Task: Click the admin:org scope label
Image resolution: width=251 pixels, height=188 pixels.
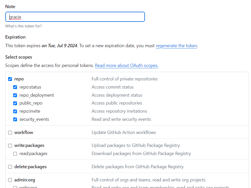Action: tap(25, 180)
